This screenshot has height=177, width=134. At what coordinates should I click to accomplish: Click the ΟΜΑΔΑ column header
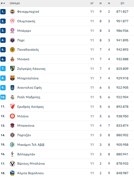15,3
